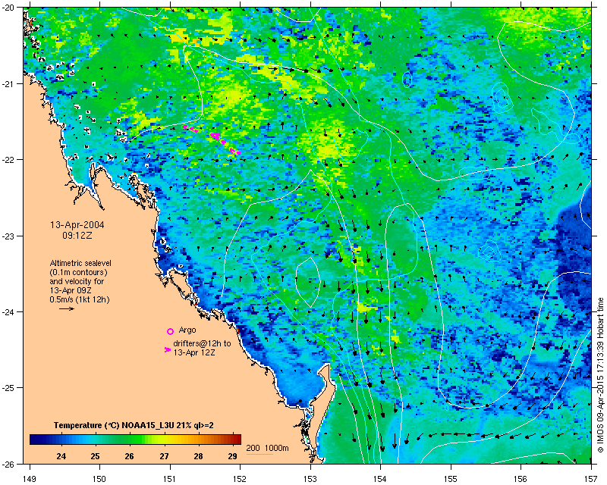Click the '13-Apr-2004' date text
This screenshot has height=485, width=607.
(77, 225)
